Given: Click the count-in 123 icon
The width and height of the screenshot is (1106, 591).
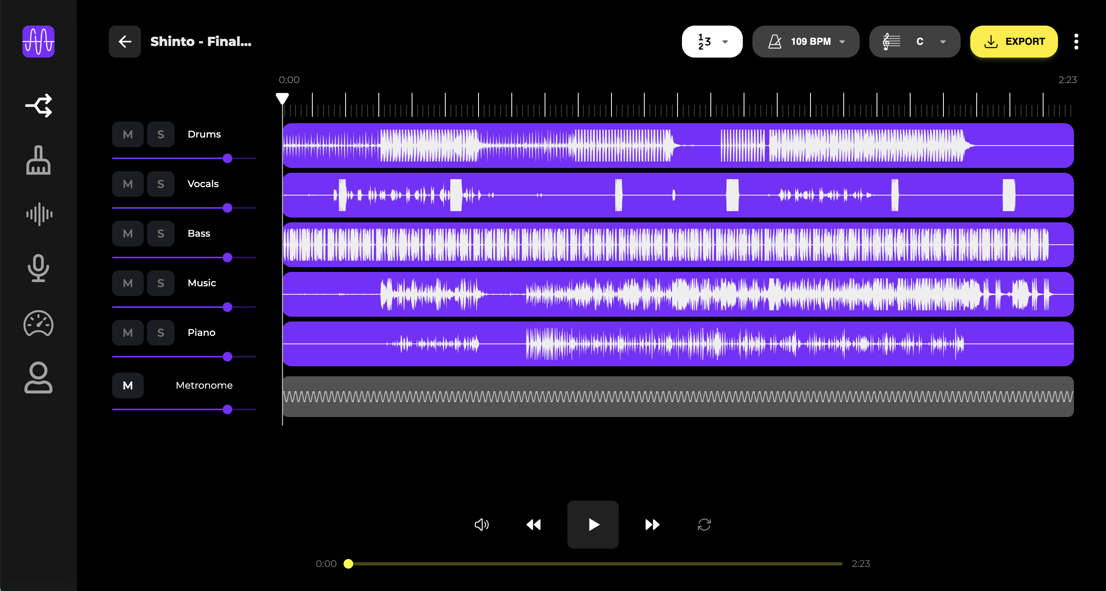Looking at the screenshot, I should point(704,42).
